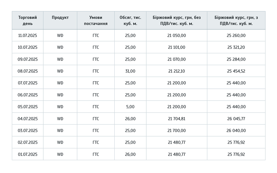
Task: Click the volume cell 31,00
Action: (x=130, y=71)
